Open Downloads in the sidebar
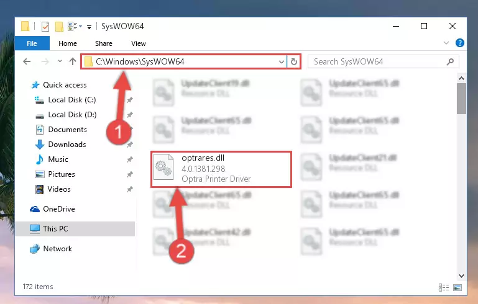The image size is (478, 304). click(x=67, y=145)
